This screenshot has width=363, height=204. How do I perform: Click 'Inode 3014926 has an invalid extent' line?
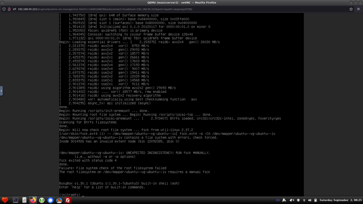(119, 141)
